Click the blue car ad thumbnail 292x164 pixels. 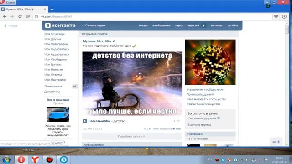(58, 114)
